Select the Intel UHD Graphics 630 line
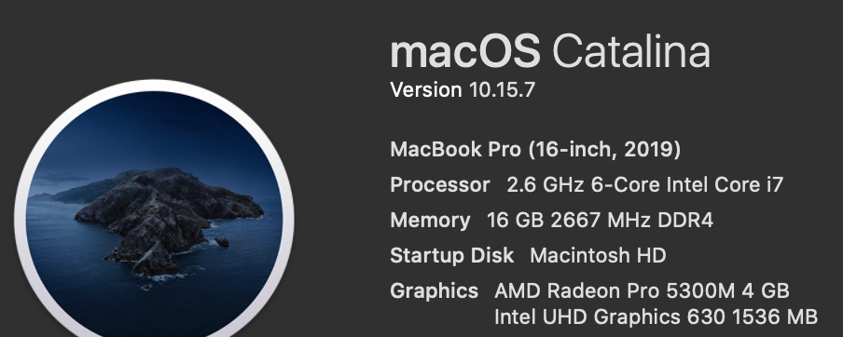 (656, 317)
